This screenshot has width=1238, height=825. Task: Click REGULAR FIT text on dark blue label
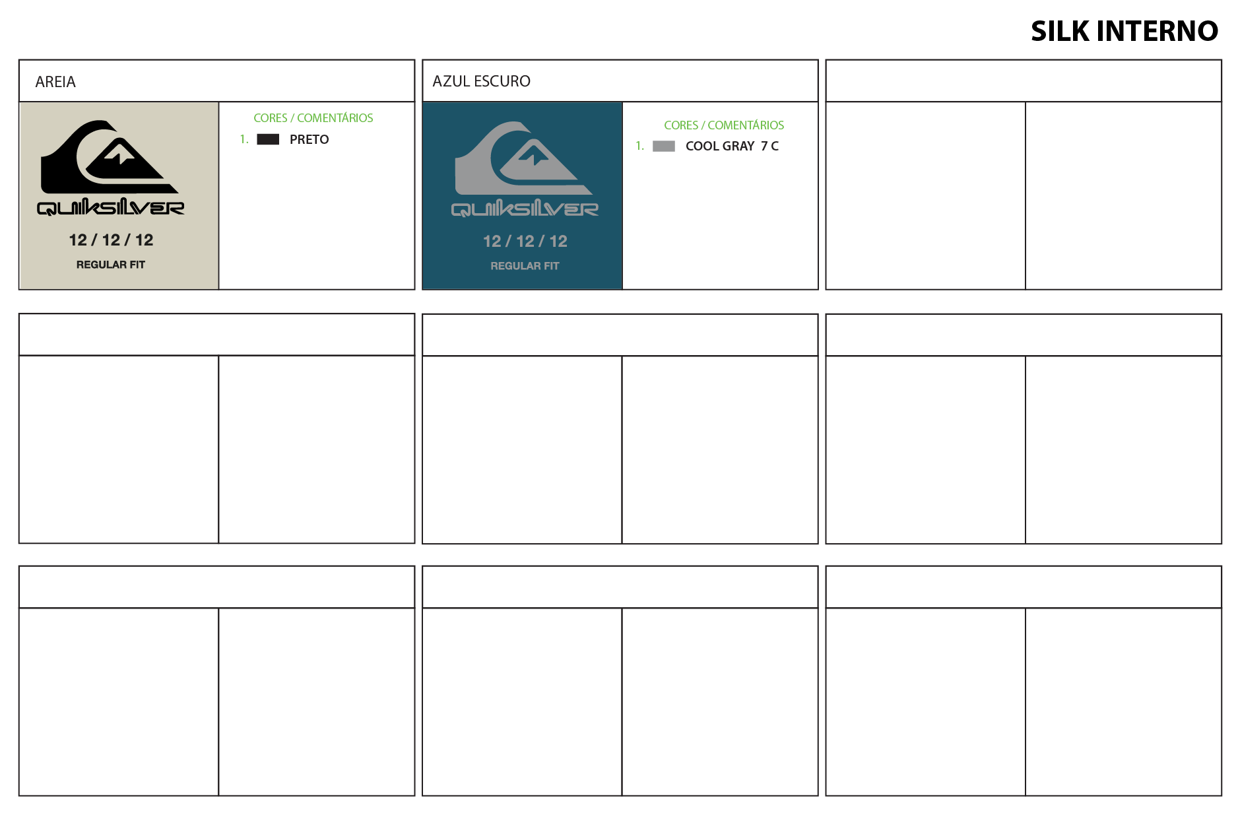525,266
